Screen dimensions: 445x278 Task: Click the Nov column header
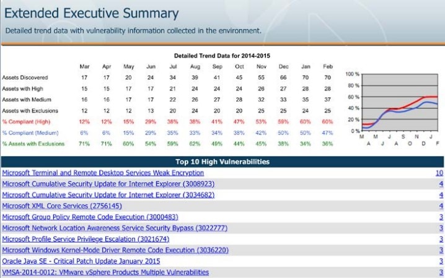(262, 67)
